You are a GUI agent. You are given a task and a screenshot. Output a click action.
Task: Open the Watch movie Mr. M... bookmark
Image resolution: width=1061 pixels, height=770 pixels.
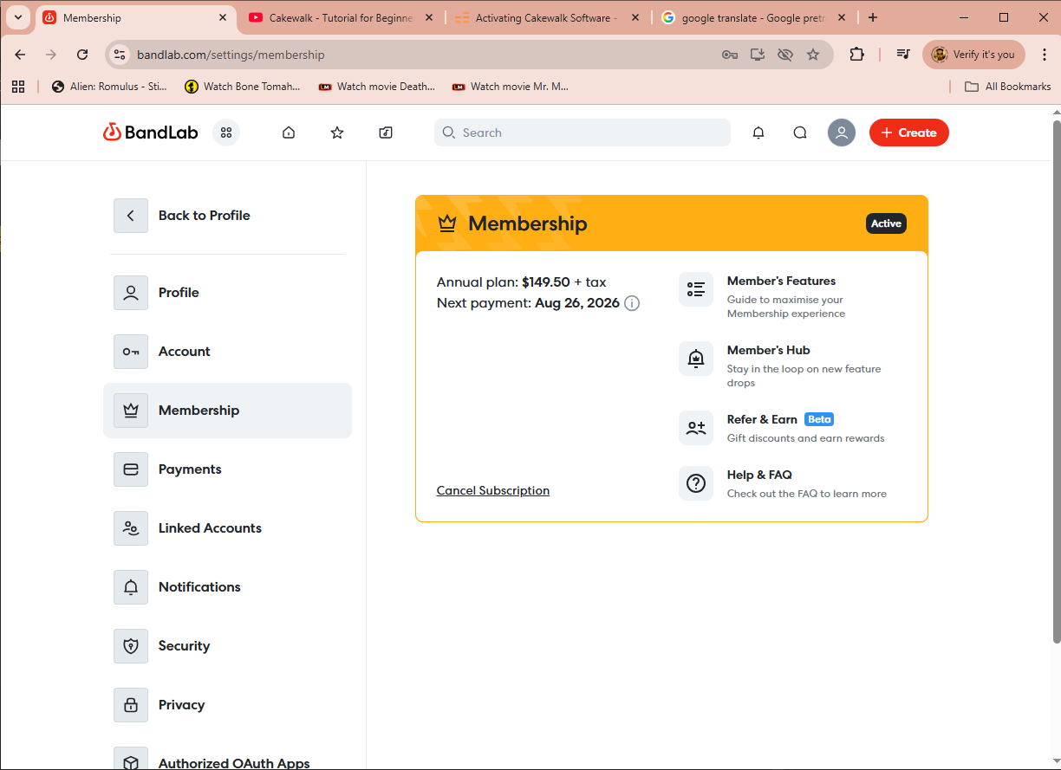(510, 87)
